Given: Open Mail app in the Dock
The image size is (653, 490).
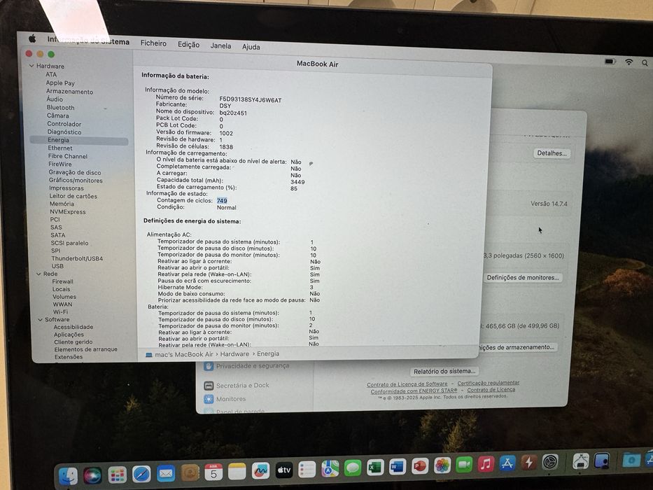Looking at the screenshot, I should click(166, 474).
